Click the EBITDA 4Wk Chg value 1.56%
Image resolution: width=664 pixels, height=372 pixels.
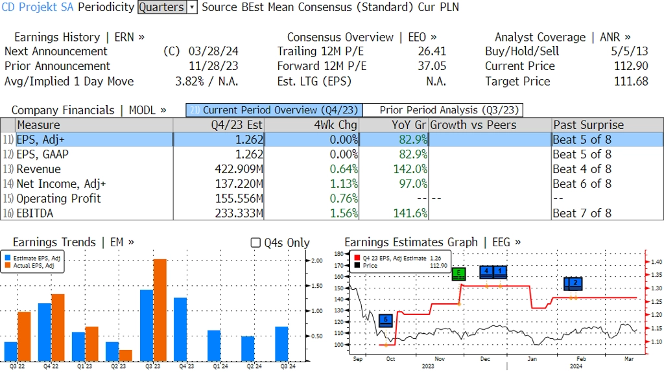(344, 213)
